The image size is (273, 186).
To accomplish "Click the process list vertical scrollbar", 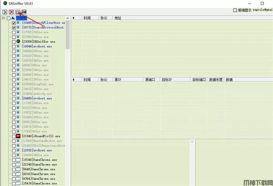I will (68, 91).
